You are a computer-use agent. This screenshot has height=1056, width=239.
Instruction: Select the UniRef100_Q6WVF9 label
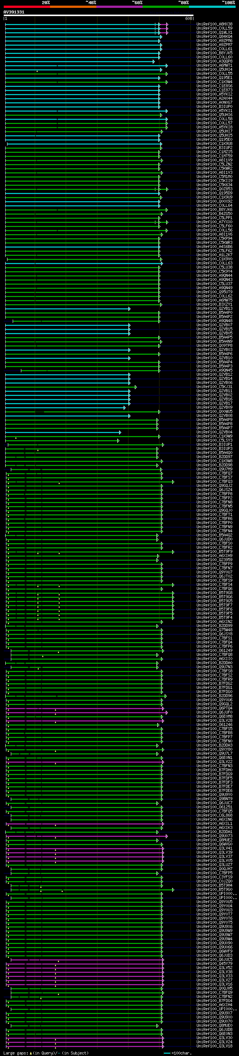(214, 951)
